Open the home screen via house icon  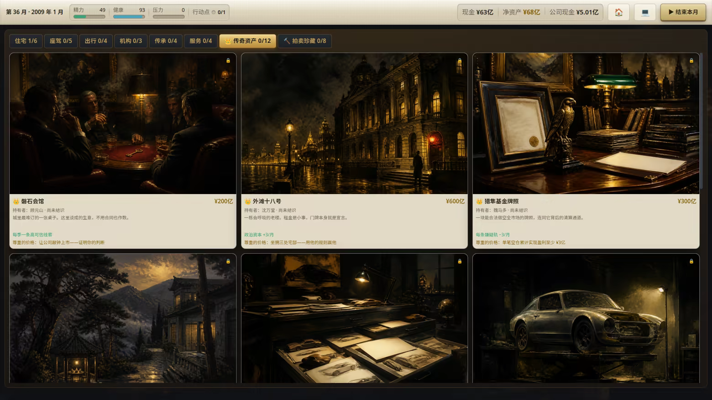pyautogui.click(x=618, y=12)
